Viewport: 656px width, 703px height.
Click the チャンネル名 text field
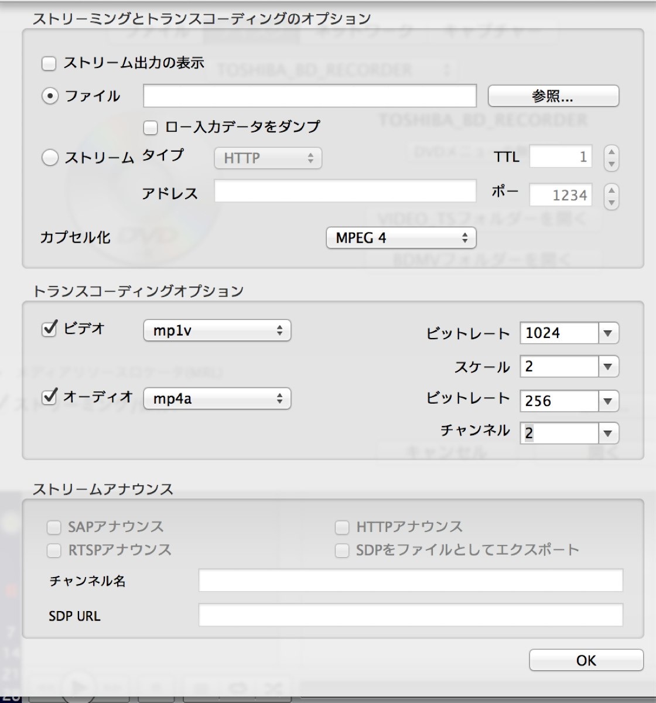pyautogui.click(x=410, y=581)
